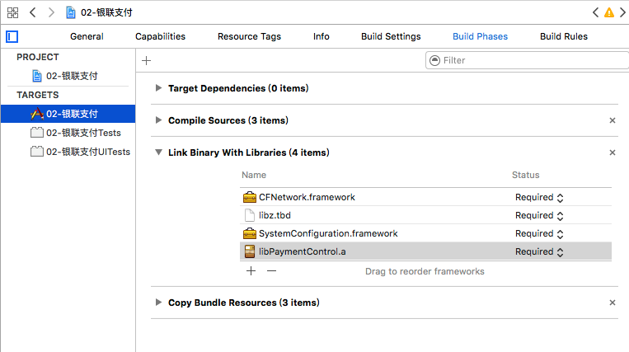Select the Info tab
Viewport: 629px width, 352px height.
(x=322, y=36)
